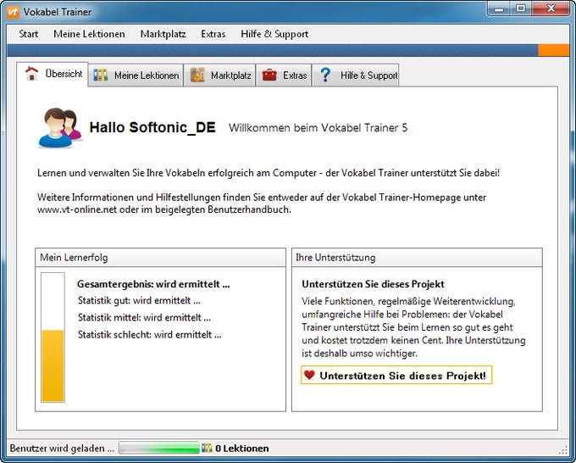This screenshot has height=463, width=576.
Task: Click the user avatar picture
Action: 59,127
